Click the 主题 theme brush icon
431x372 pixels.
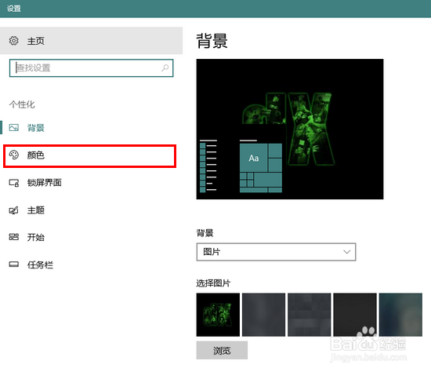[14, 210]
